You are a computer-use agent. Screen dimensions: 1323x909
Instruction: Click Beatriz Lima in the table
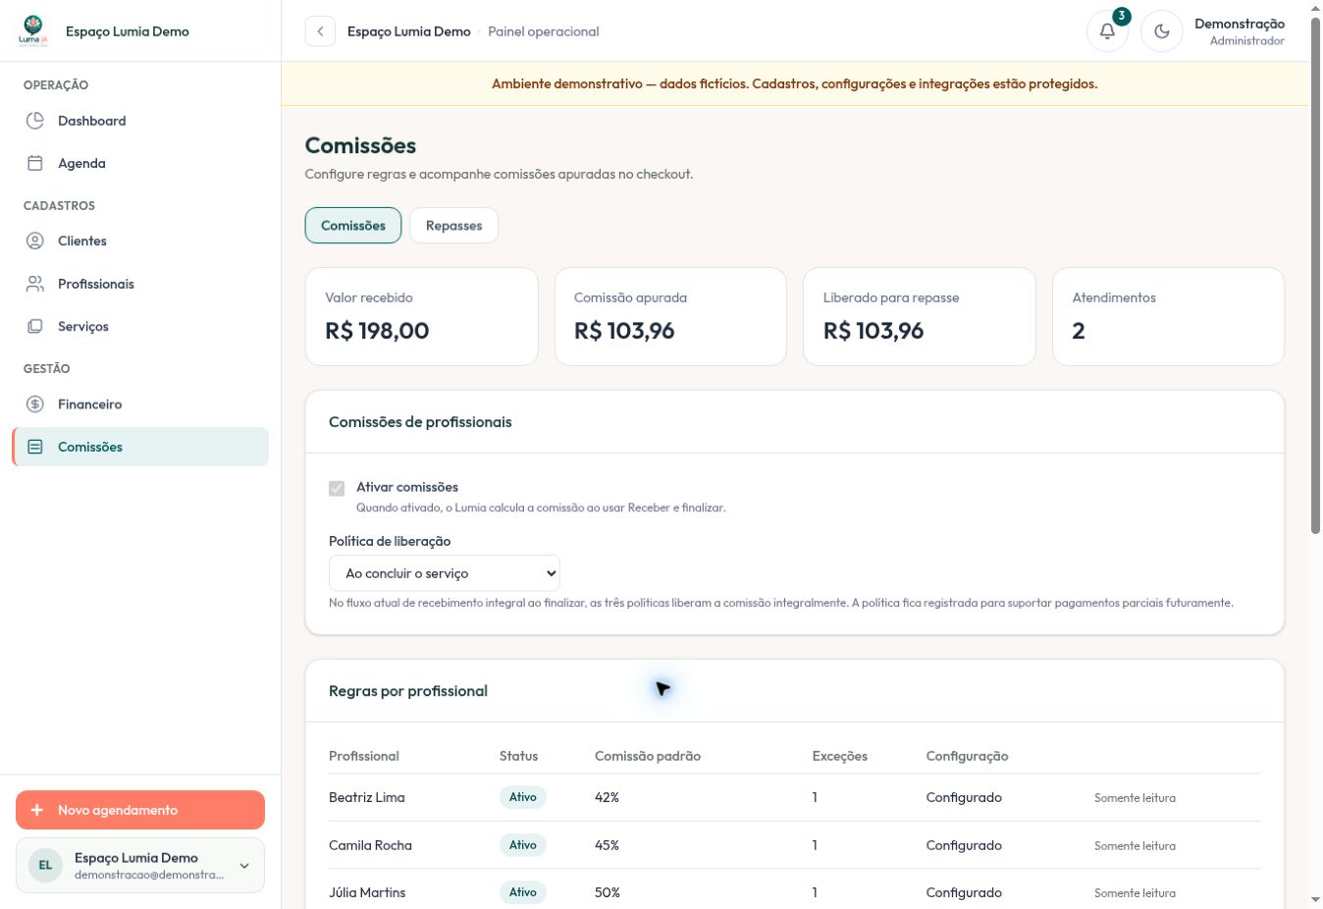(x=367, y=797)
